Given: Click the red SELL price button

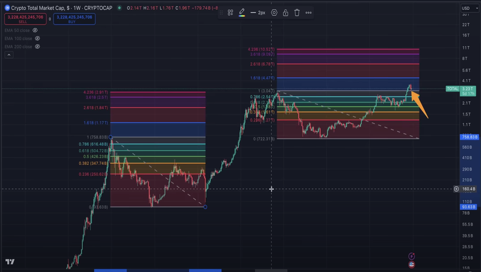Looking at the screenshot, I should [25, 19].
